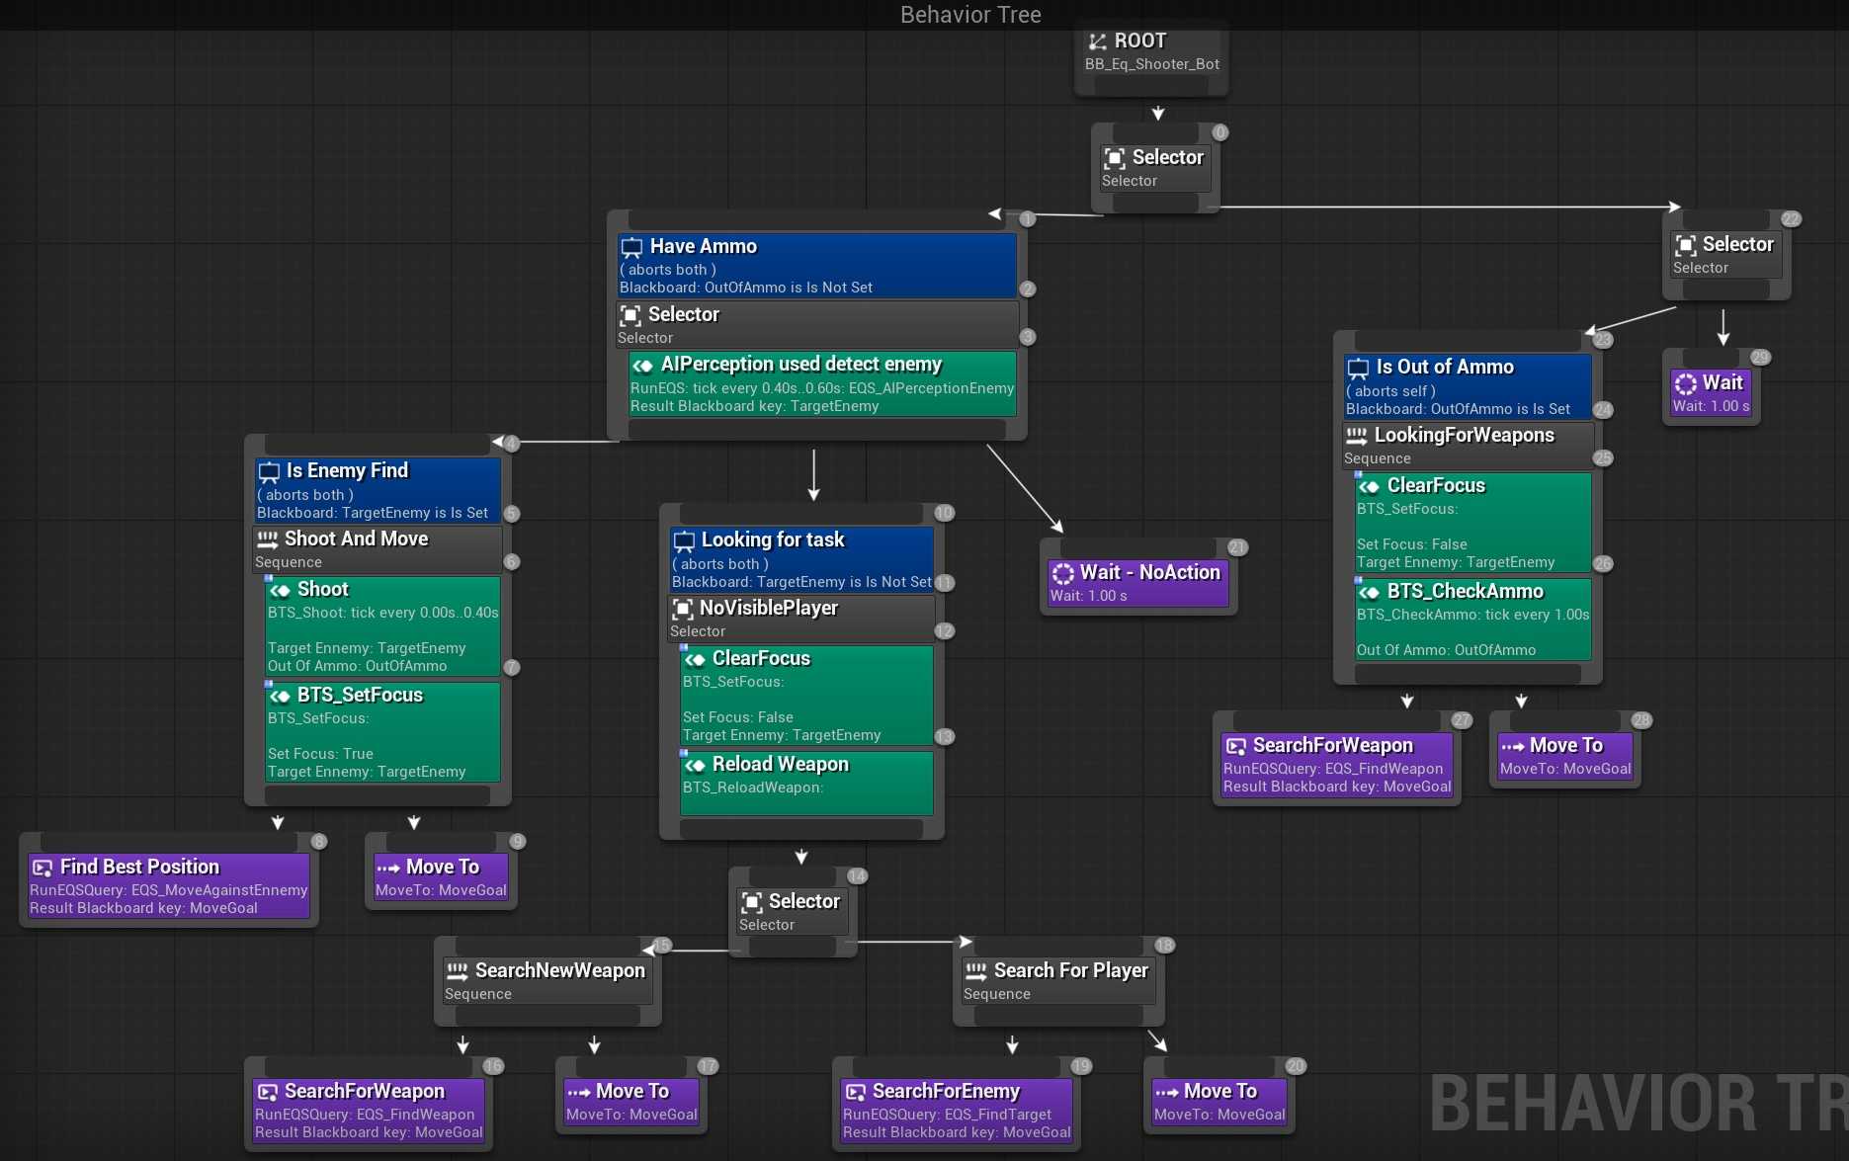Select the Wait 1.00 s task node
The image size is (1849, 1161).
tap(1711, 392)
